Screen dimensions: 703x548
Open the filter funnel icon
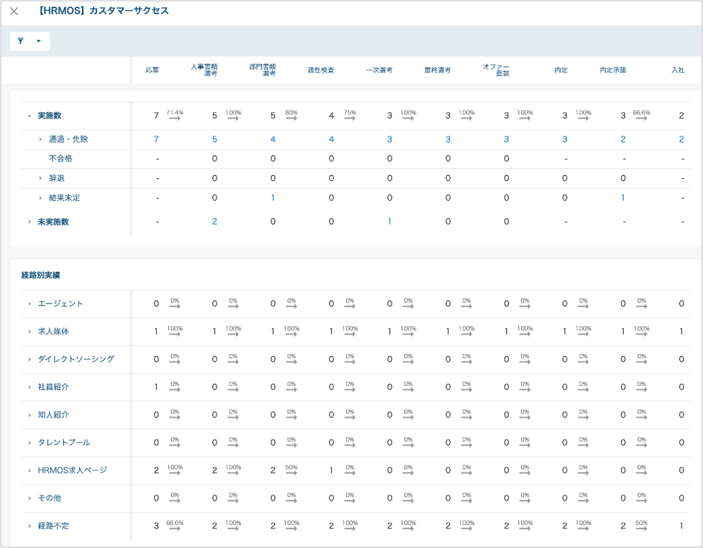point(21,41)
